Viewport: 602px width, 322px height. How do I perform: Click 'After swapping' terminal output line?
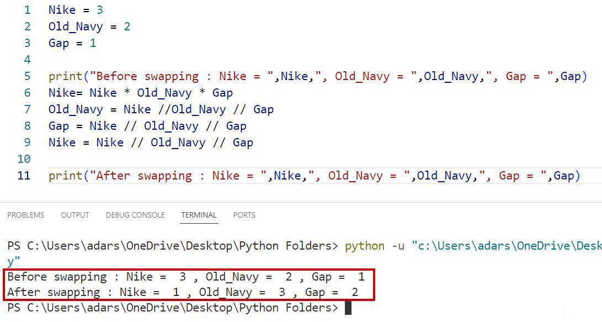[183, 292]
